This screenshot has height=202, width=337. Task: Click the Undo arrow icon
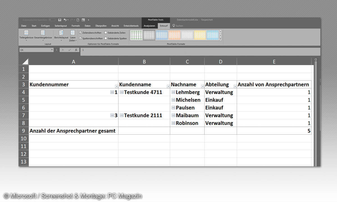(x=65, y=20)
